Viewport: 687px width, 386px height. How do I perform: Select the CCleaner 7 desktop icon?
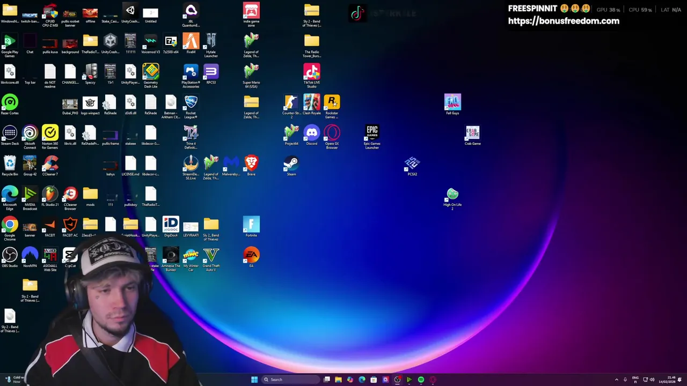point(50,166)
